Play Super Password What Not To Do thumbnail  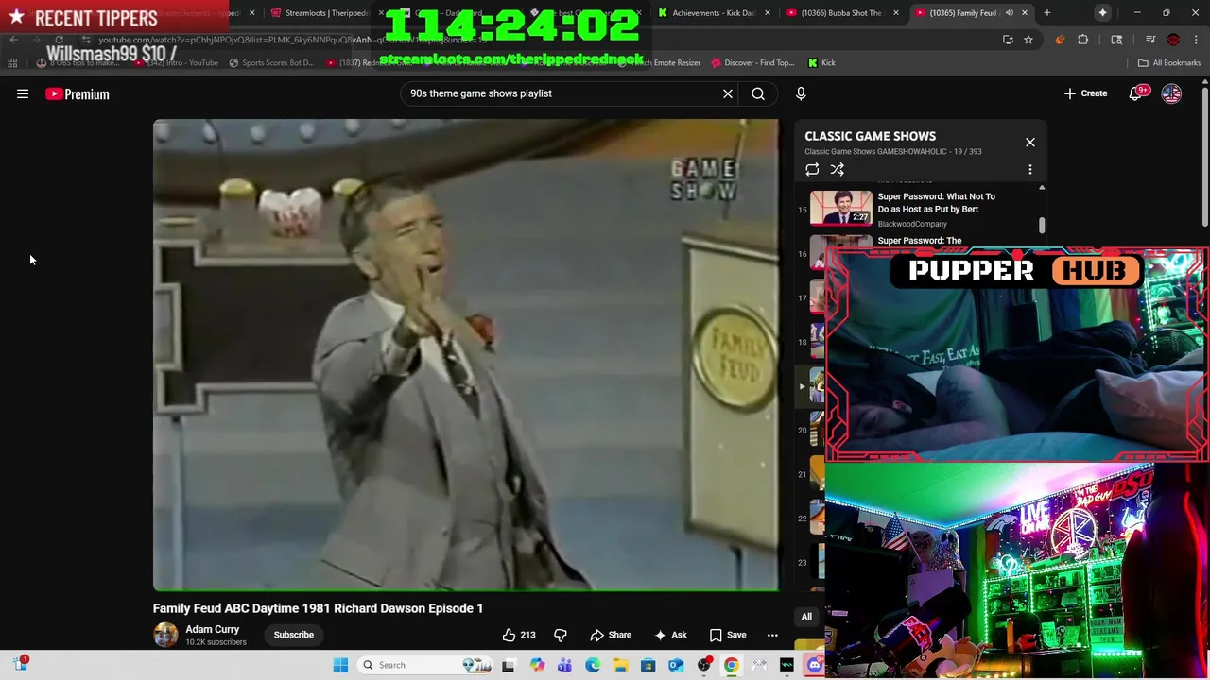coord(841,209)
